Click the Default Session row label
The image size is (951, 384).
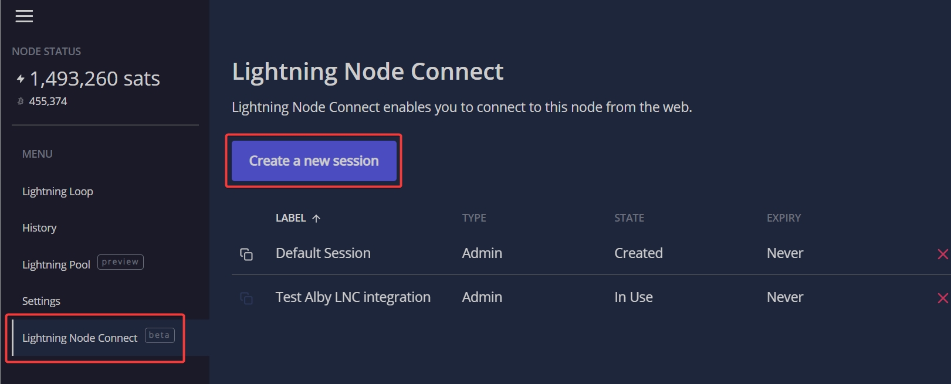click(323, 253)
